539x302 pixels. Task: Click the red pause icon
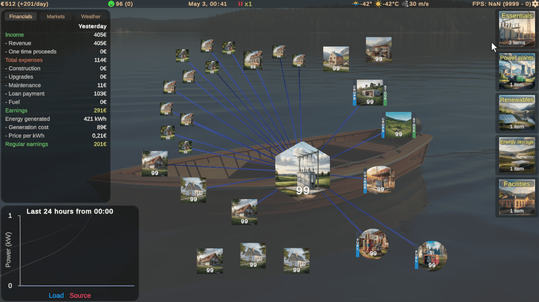(240, 4)
